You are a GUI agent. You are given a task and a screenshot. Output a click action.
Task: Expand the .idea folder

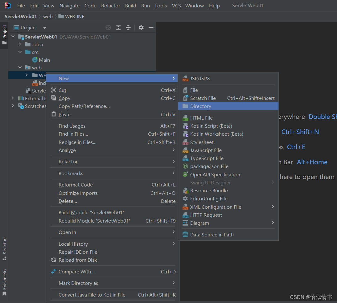19,44
